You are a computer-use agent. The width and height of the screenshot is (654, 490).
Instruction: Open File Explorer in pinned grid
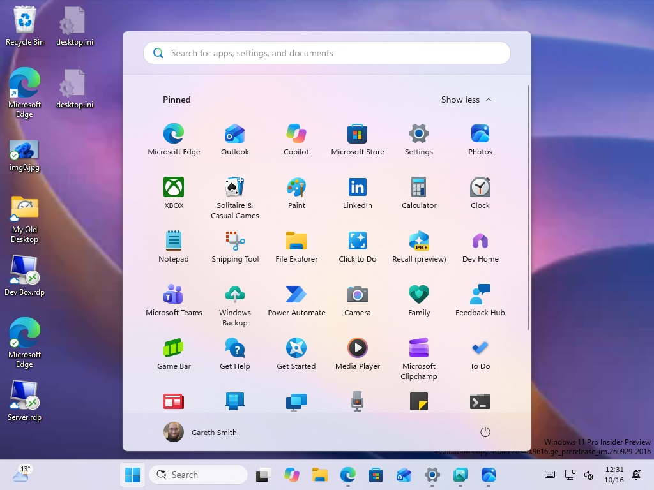click(296, 247)
